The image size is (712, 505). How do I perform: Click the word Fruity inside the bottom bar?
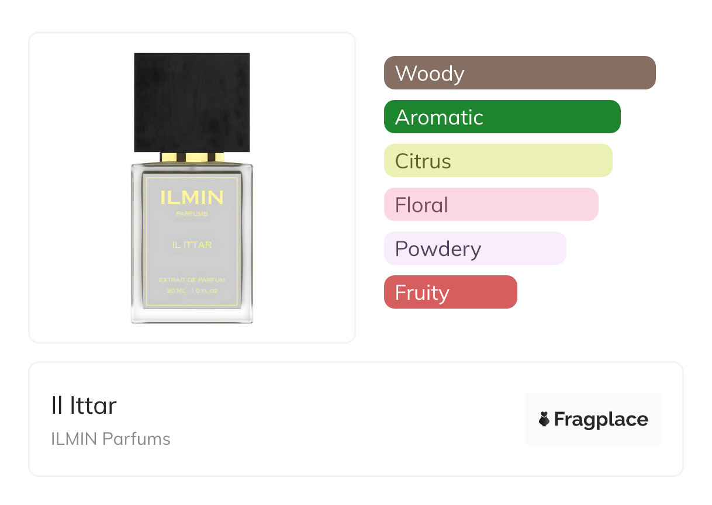422,293
